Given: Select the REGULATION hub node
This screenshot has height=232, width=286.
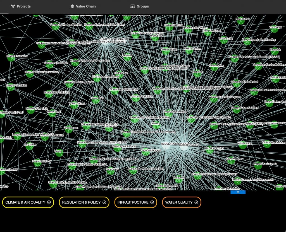Looking at the screenshot, I should click(x=166, y=146).
